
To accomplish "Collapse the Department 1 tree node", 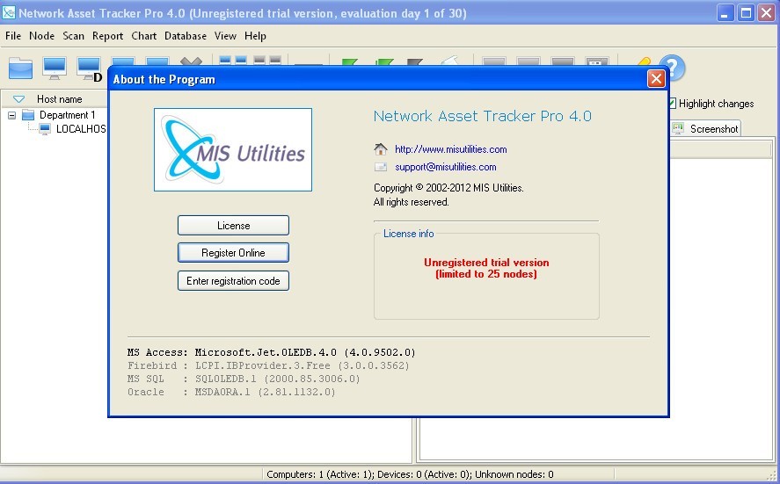I will (x=12, y=115).
